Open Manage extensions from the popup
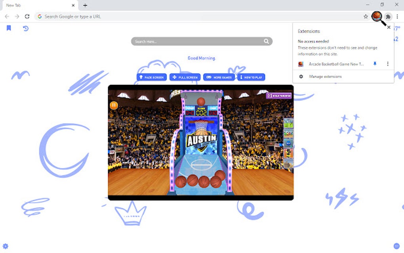404x253 pixels. (325, 76)
